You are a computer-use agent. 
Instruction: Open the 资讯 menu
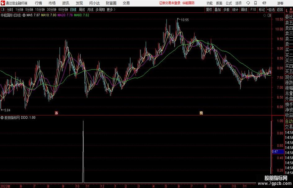[66, 3]
